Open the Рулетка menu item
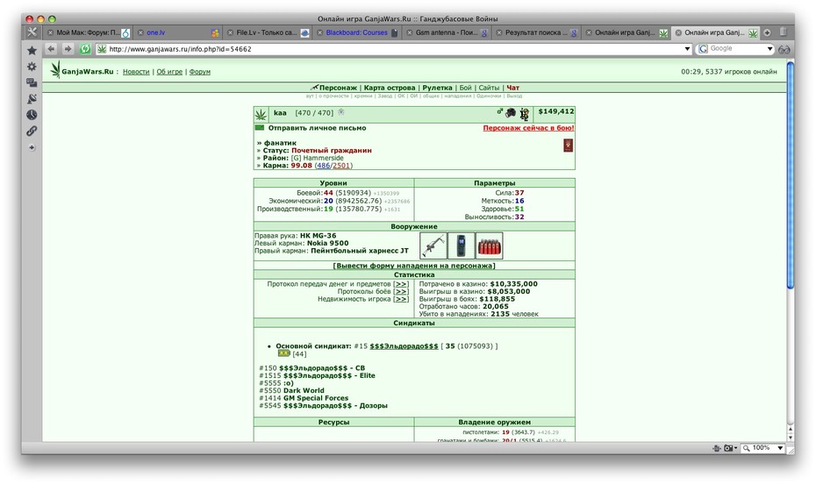This screenshot has height=484, width=816. point(437,88)
